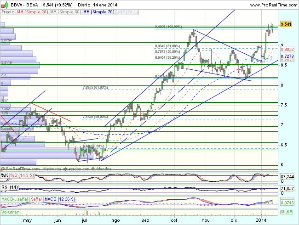
Task: Open the RSI (14) indicator label
Action: pos(9,187)
